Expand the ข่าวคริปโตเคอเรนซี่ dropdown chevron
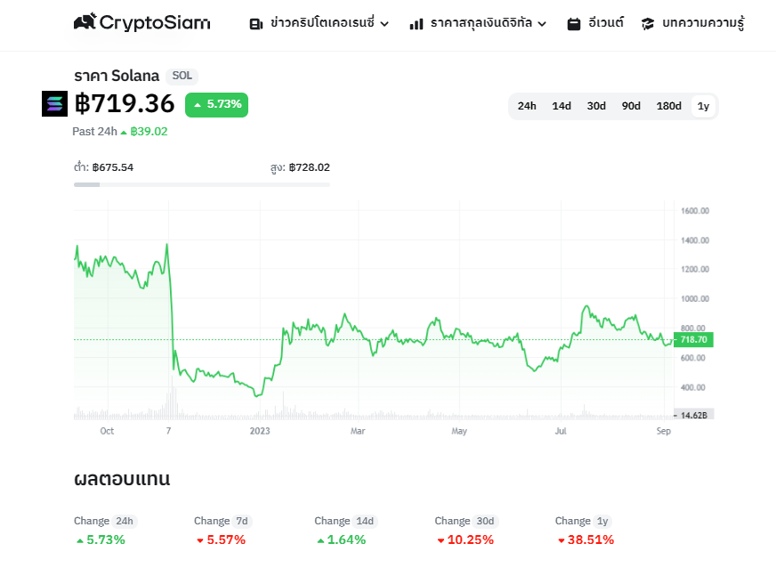Viewport: 776px width, 576px height. point(384,24)
